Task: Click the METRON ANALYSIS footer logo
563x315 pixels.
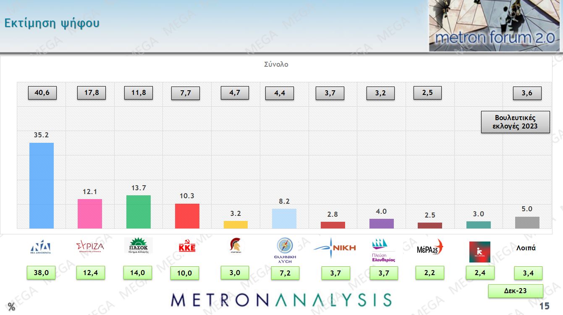Action: pos(281,300)
